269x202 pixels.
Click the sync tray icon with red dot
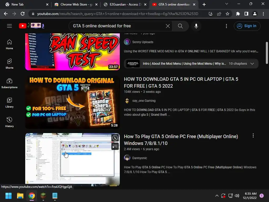223,196
